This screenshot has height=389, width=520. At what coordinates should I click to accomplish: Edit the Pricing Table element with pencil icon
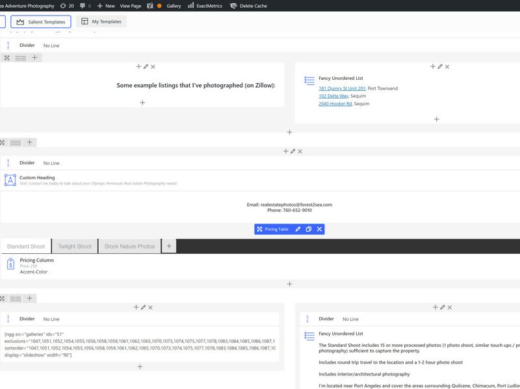pyautogui.click(x=298, y=229)
